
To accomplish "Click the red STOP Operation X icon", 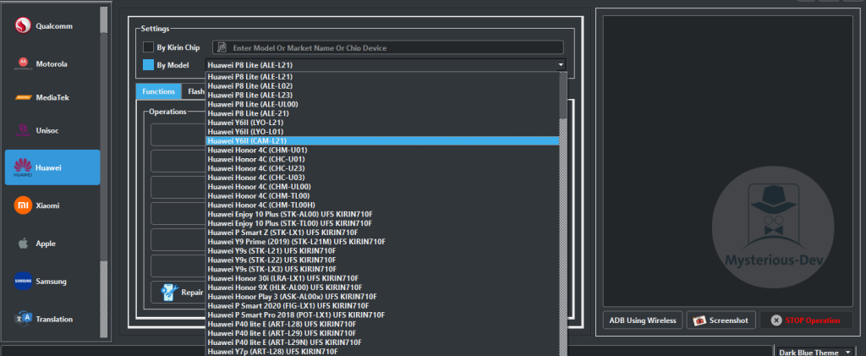I will (776, 320).
